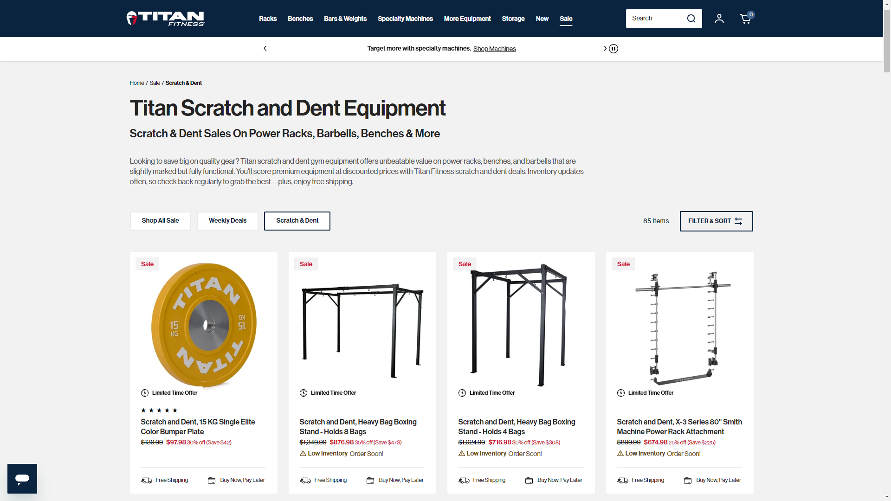The height and width of the screenshot is (501, 891).
Task: Click Low Inventory warning icon on 8 Bags card
Action: (x=303, y=453)
